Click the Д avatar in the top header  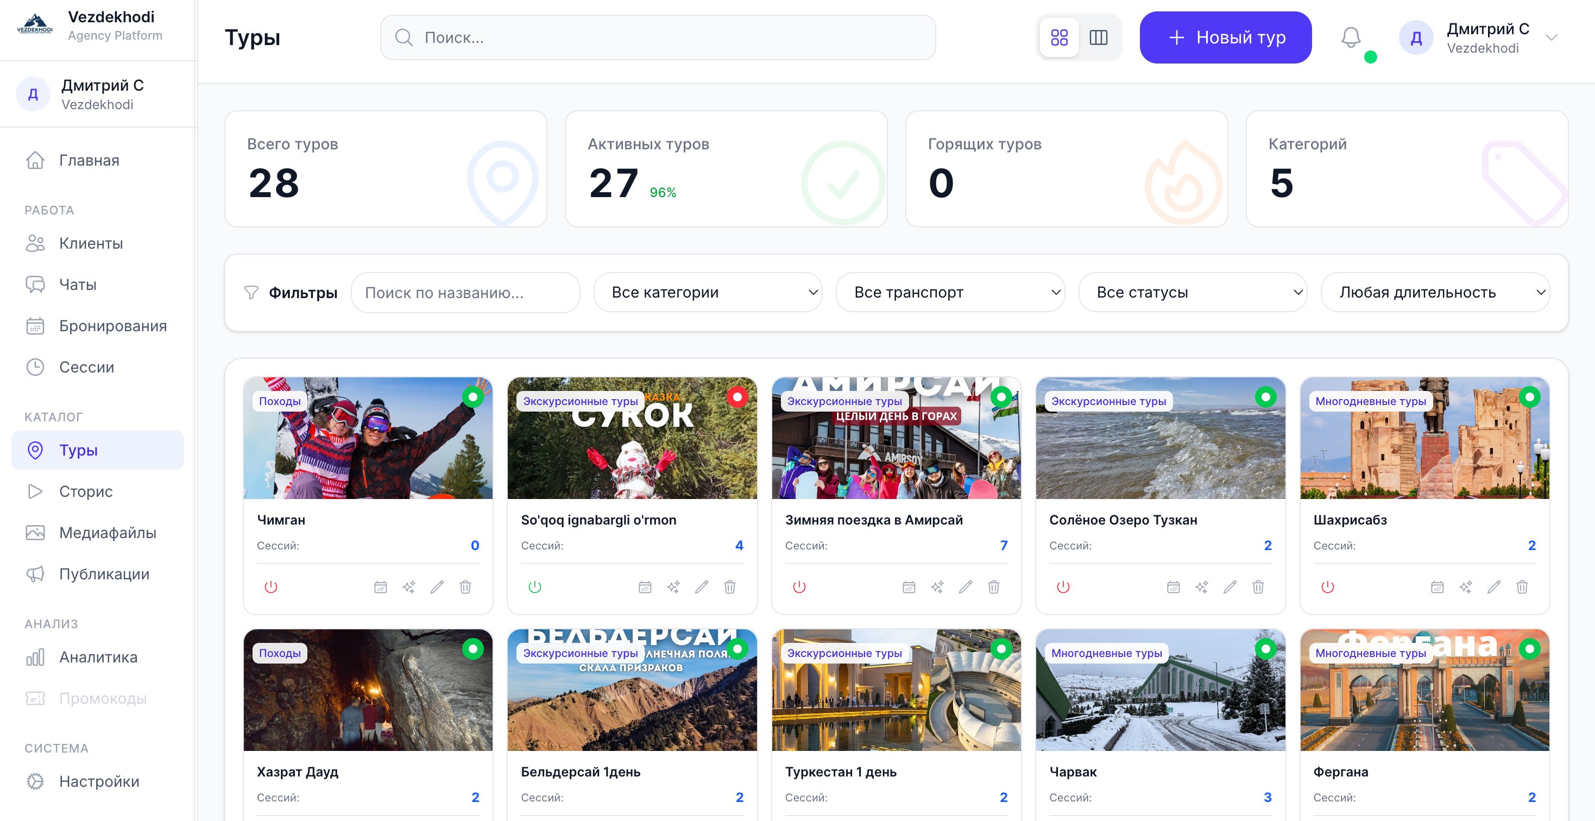coord(1416,38)
